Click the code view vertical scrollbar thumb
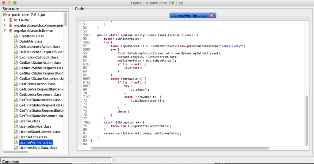Screen dimensions: 314x164 point(307,121)
